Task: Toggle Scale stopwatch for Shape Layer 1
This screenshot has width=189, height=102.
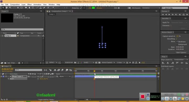Action: pyautogui.click(x=8, y=79)
